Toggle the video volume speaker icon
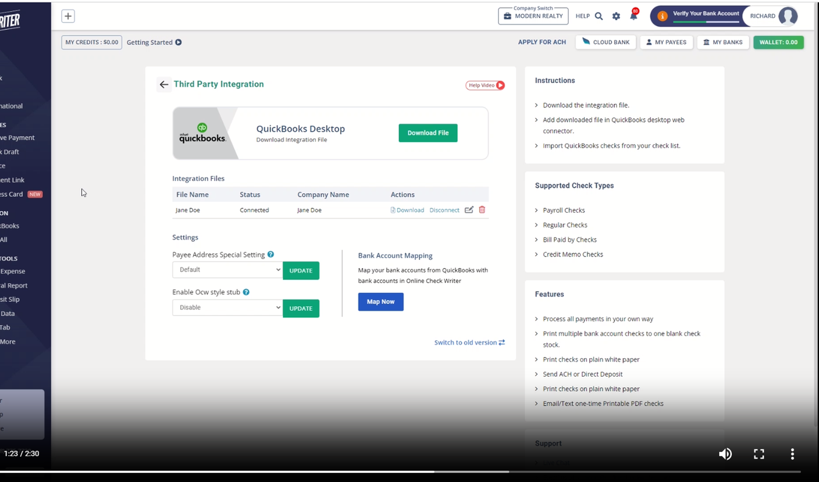This screenshot has width=819, height=482. pos(725,454)
